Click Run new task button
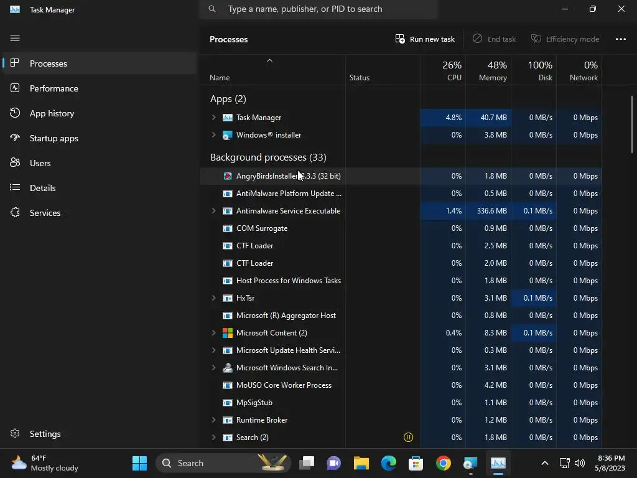This screenshot has width=637, height=478. point(425,39)
